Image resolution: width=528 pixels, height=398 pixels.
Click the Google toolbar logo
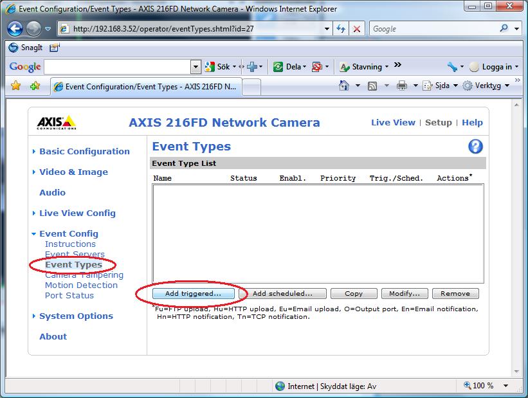pyautogui.click(x=25, y=67)
